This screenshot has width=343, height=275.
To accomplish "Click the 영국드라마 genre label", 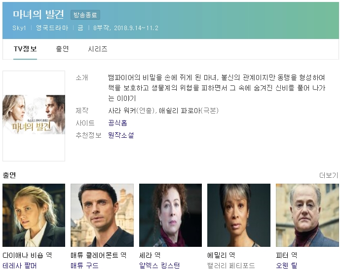I will tap(52, 28).
